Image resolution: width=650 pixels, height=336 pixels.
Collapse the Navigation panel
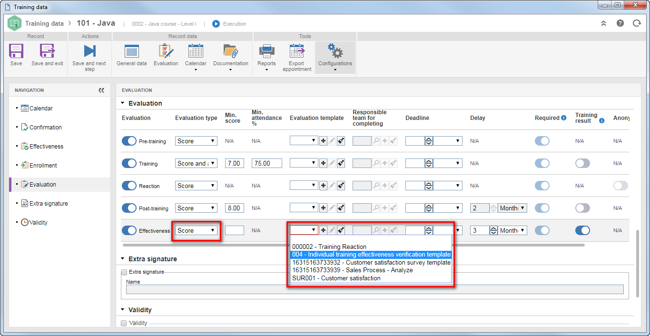click(x=101, y=90)
